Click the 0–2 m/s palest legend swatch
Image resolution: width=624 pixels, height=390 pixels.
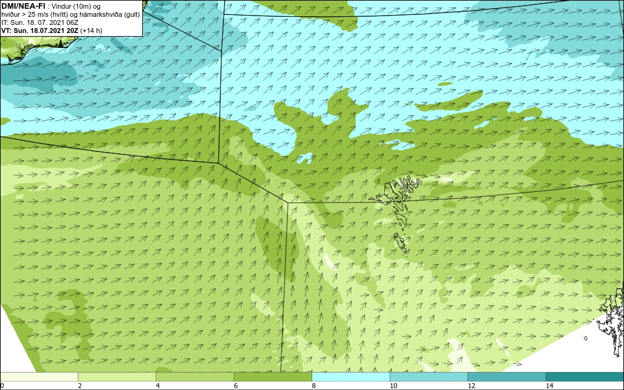point(39,377)
